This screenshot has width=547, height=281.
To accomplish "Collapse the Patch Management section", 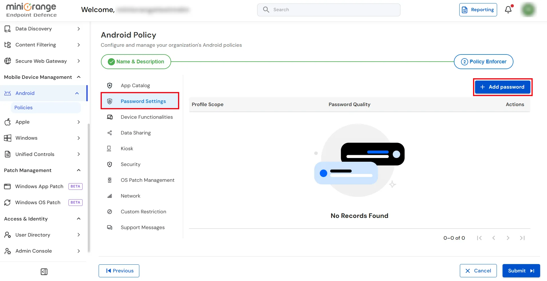I will tap(79, 170).
